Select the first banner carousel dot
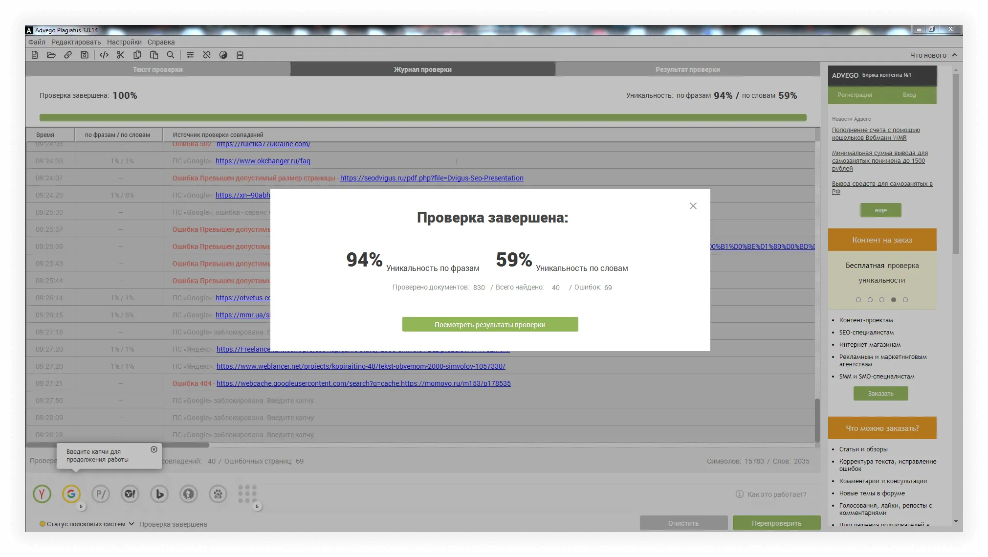988x557 pixels. (x=858, y=300)
